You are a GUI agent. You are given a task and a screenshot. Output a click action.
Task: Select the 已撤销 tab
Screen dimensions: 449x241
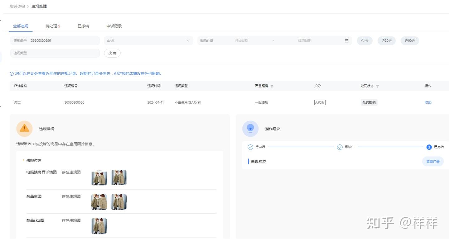pyautogui.click(x=83, y=26)
